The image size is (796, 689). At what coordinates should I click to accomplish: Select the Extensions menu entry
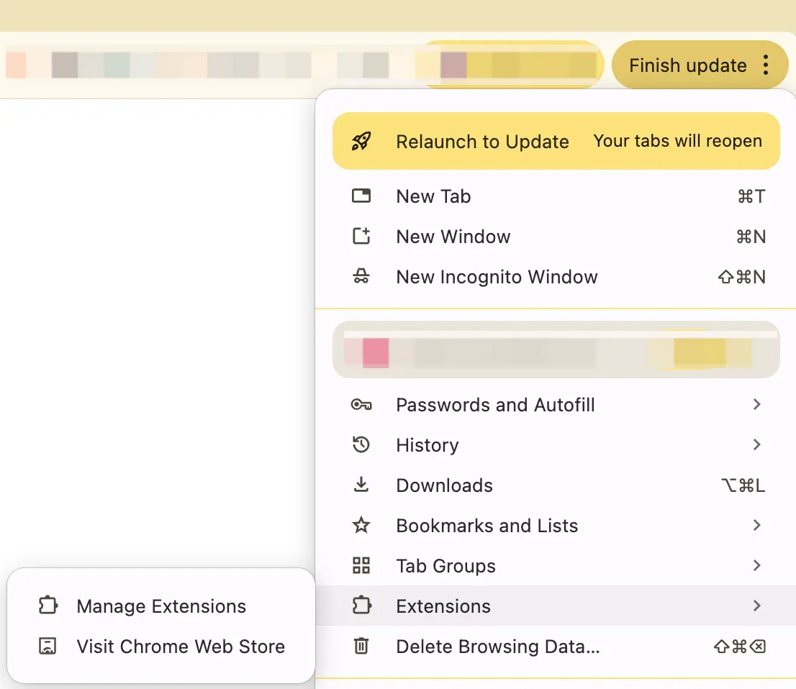point(556,606)
